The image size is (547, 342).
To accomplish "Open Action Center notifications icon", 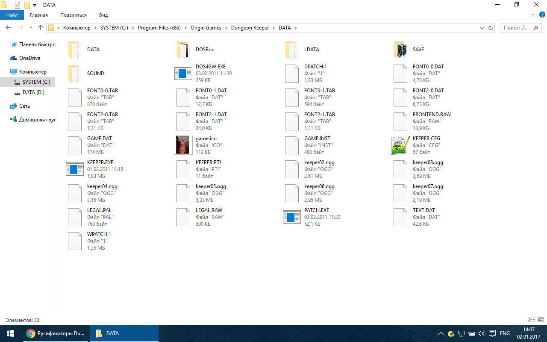I will click(x=492, y=333).
